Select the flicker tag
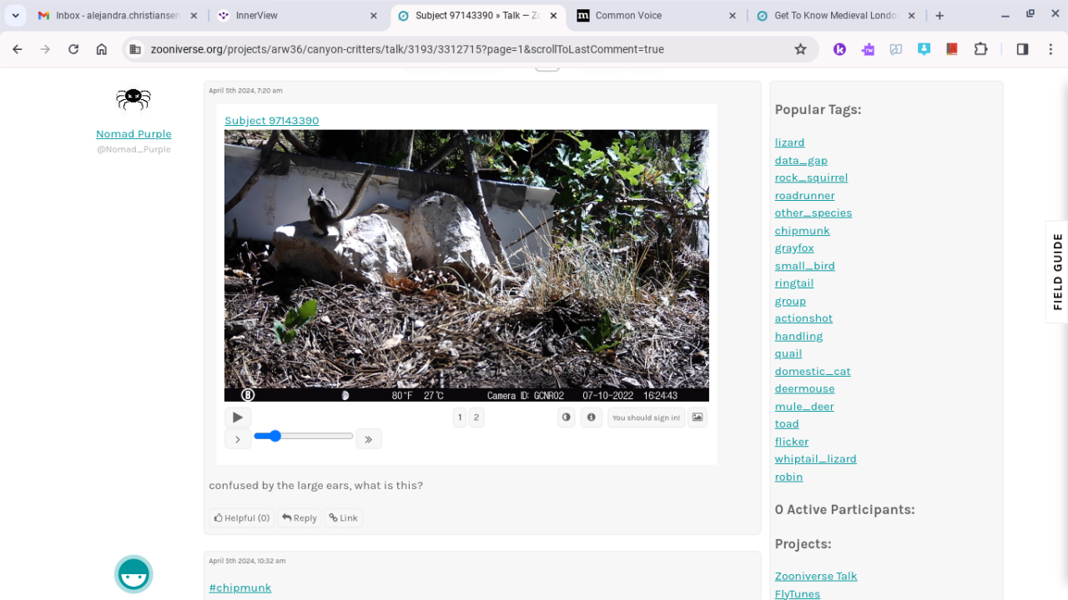1068x600 pixels. 791,442
